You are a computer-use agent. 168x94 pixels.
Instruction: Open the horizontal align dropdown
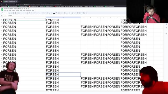click(65, 13)
